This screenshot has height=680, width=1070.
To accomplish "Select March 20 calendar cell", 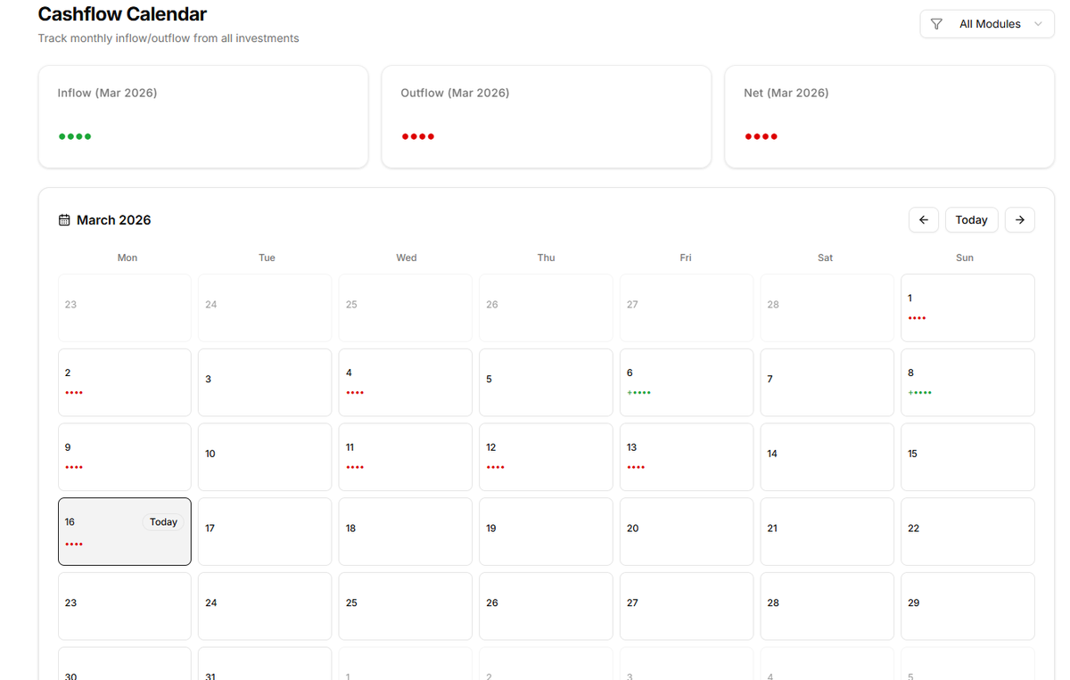I will (x=687, y=531).
